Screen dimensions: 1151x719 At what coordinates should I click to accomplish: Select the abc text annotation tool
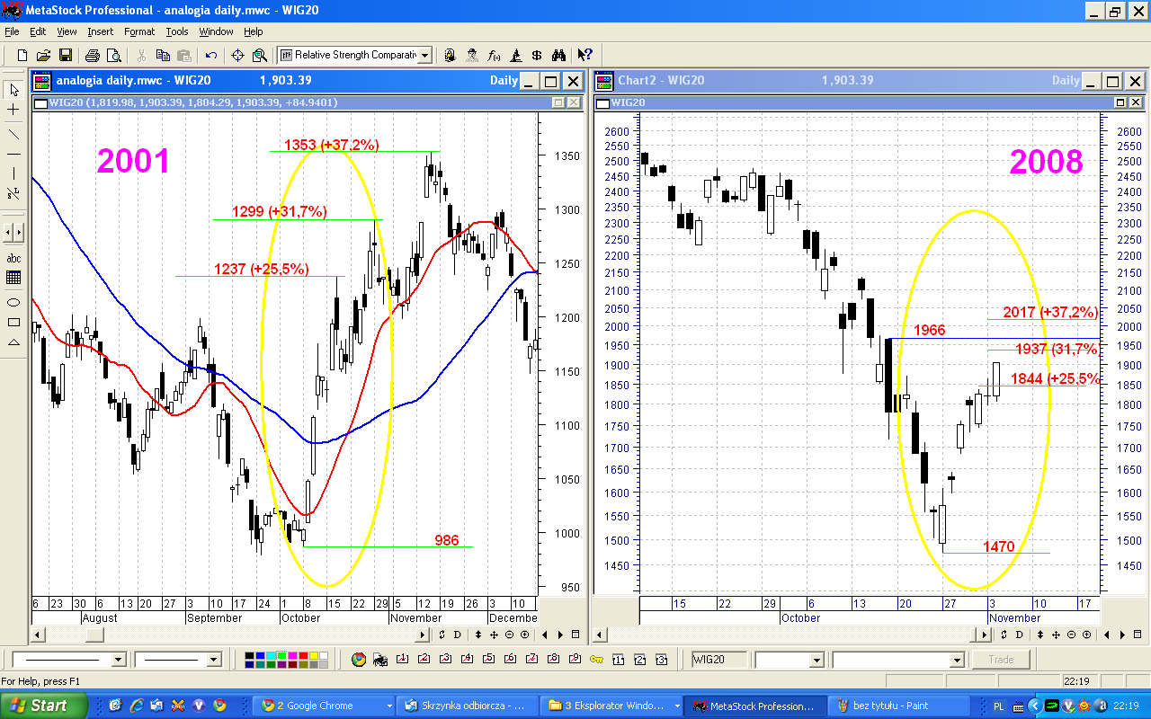pyautogui.click(x=13, y=258)
